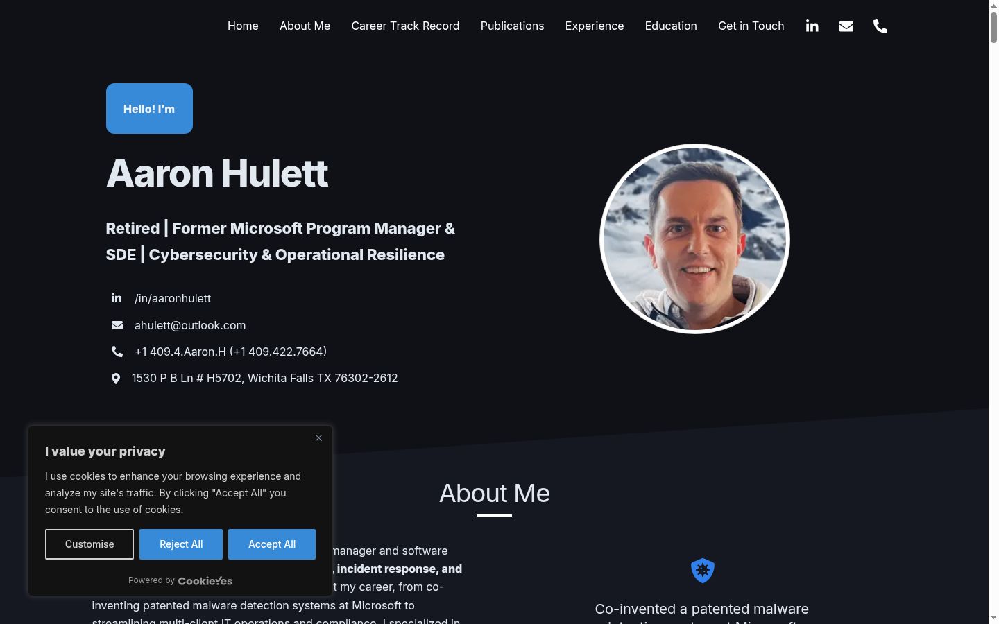This screenshot has width=999, height=624.
Task: Click About Me section heading
Action: [495, 493]
